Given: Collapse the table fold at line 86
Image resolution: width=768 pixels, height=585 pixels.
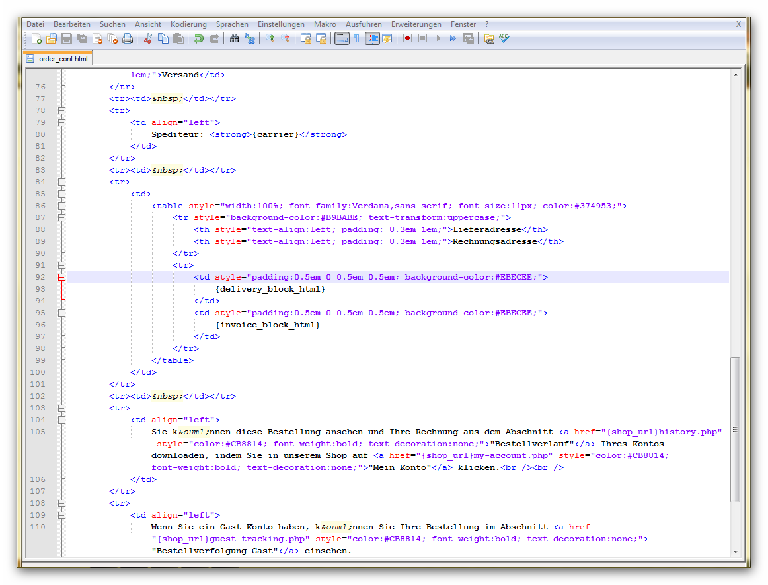Looking at the screenshot, I should coord(61,206).
